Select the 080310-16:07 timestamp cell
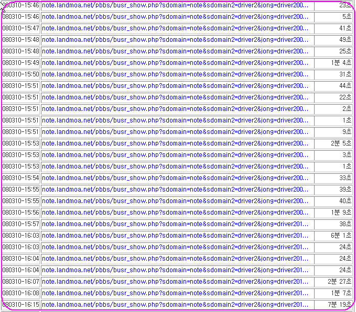The height and width of the screenshot is (312, 356). [x=20, y=282]
